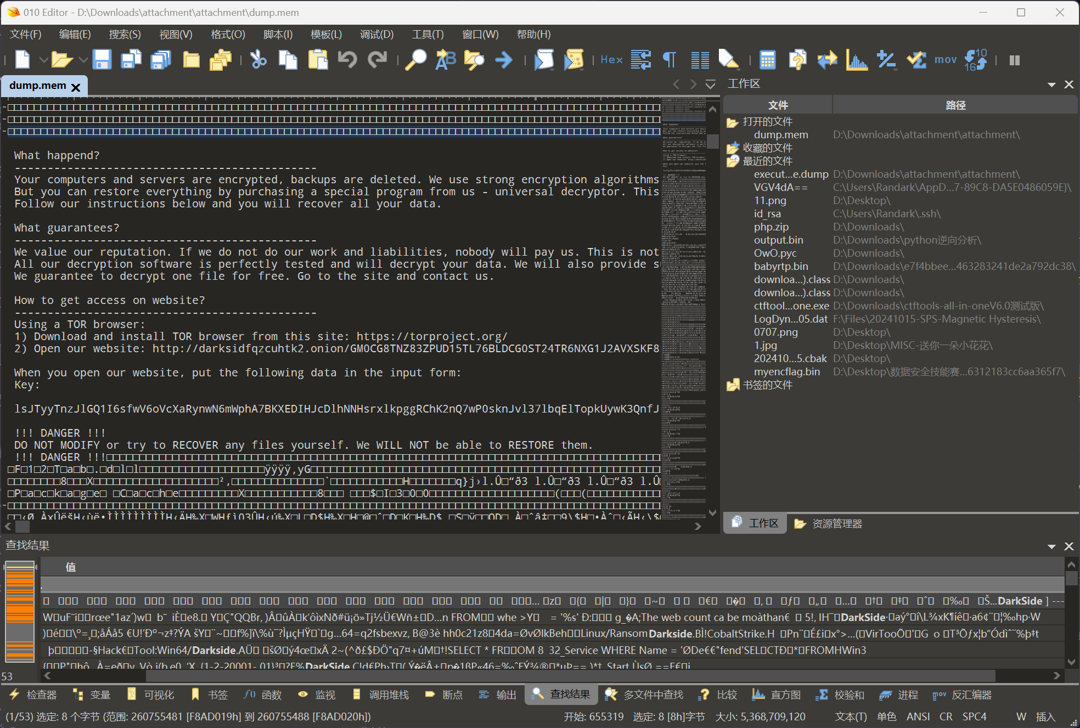Open the 搜索(S) menu

pyautogui.click(x=125, y=34)
